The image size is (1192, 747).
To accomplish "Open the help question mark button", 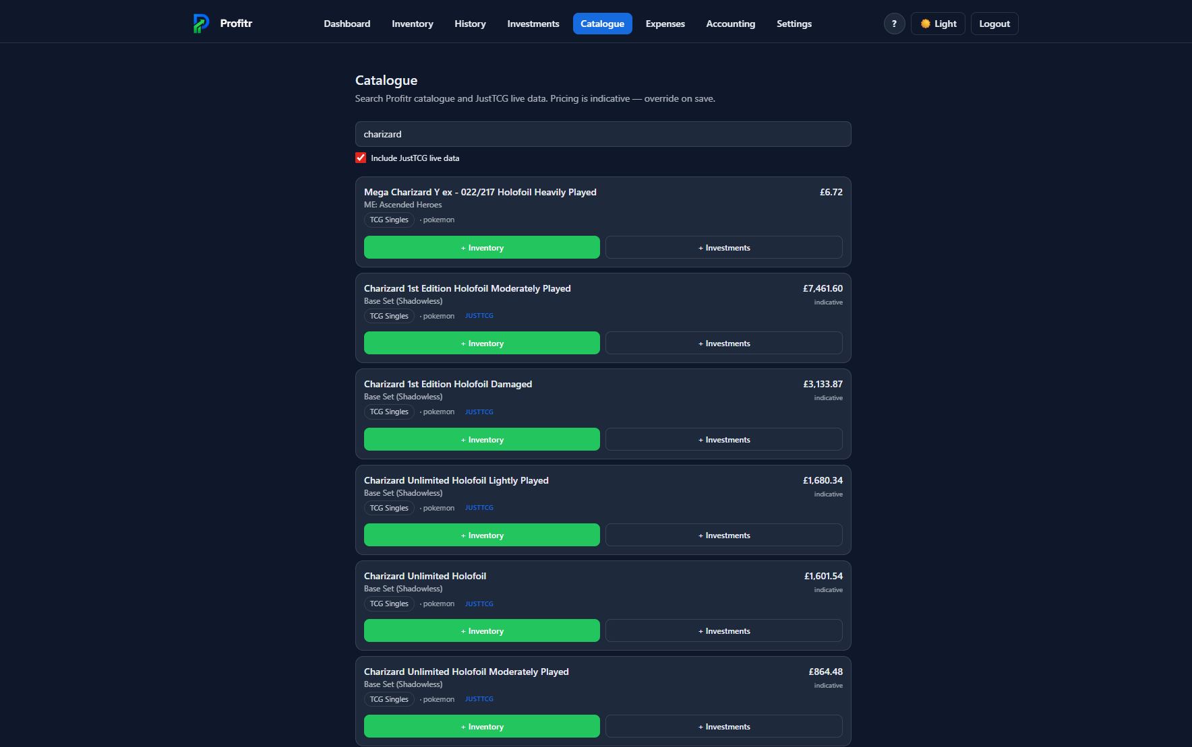I will click(x=894, y=24).
